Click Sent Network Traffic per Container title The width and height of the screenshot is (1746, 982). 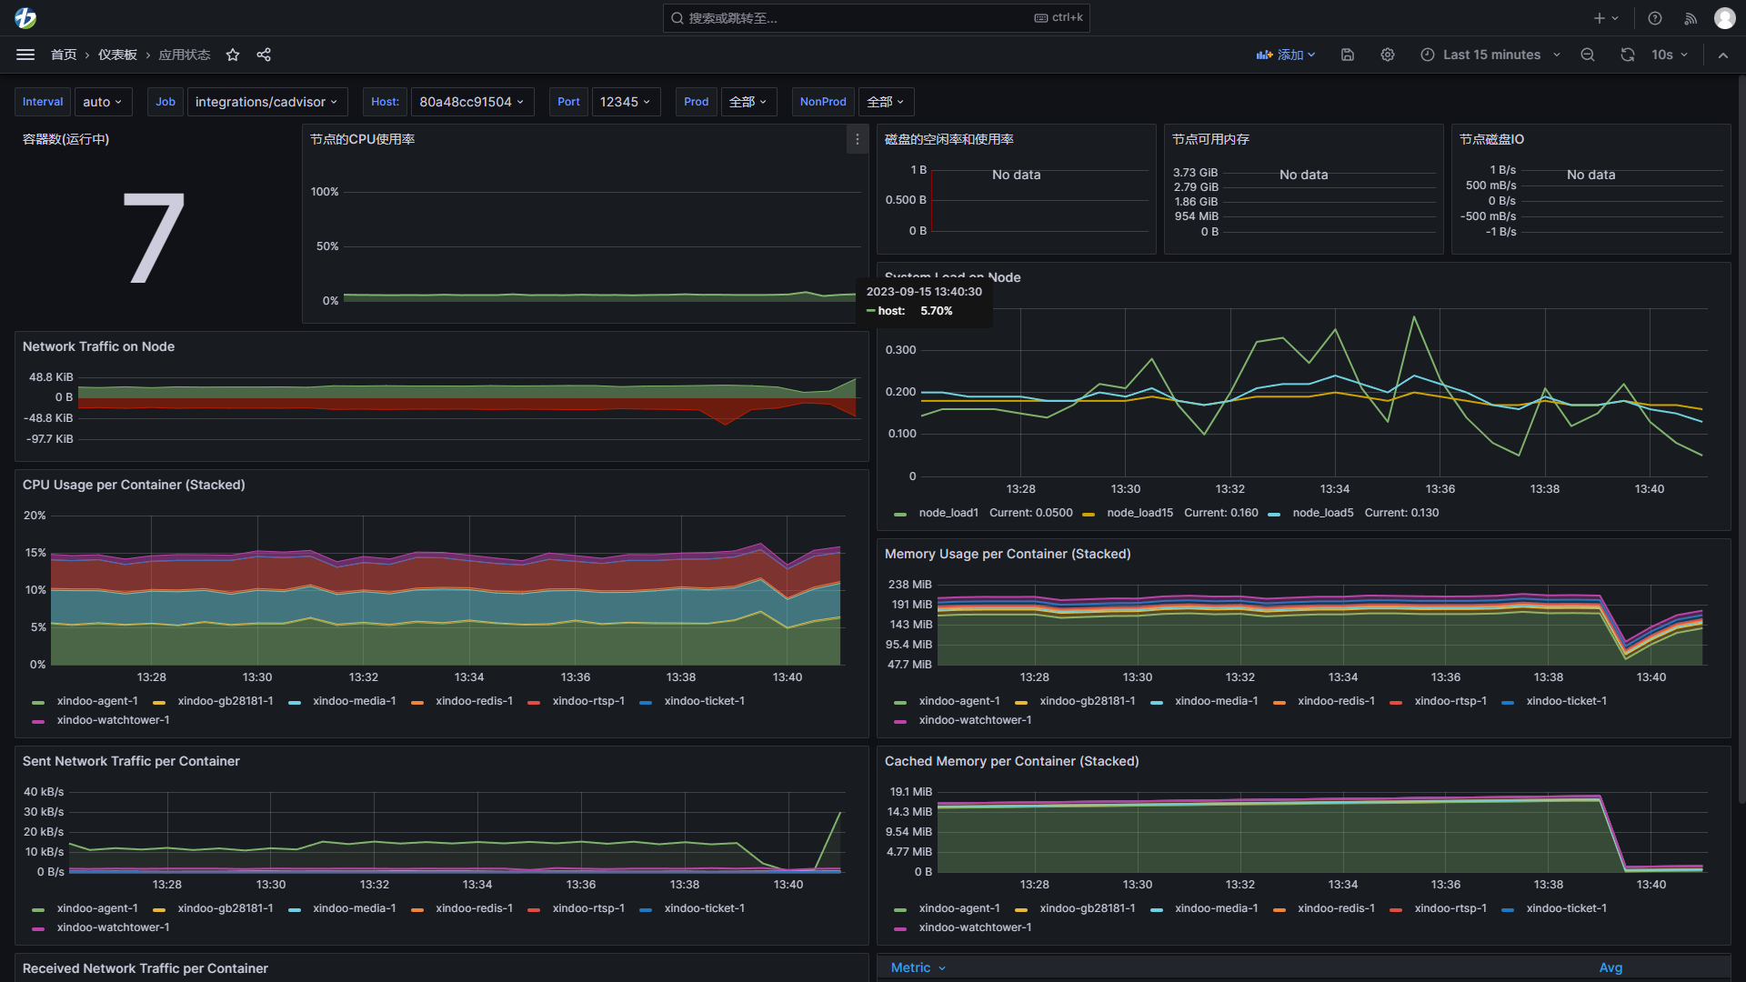(x=131, y=761)
